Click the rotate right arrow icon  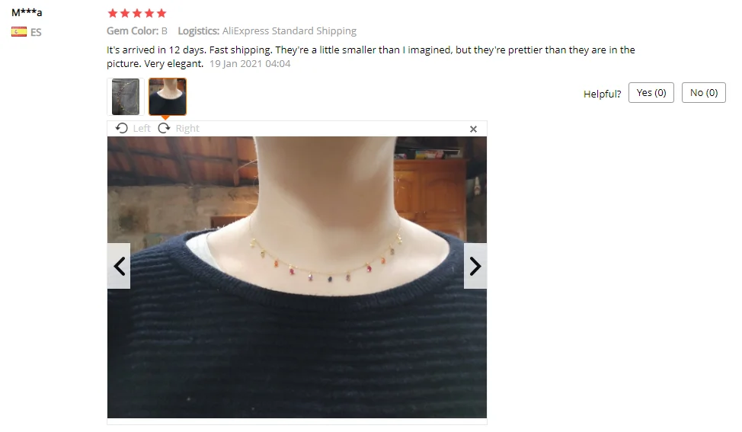click(x=165, y=128)
